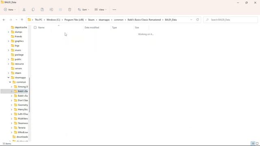Click the Copy icon in toolbar
The image size is (260, 146).
pos(33,10)
